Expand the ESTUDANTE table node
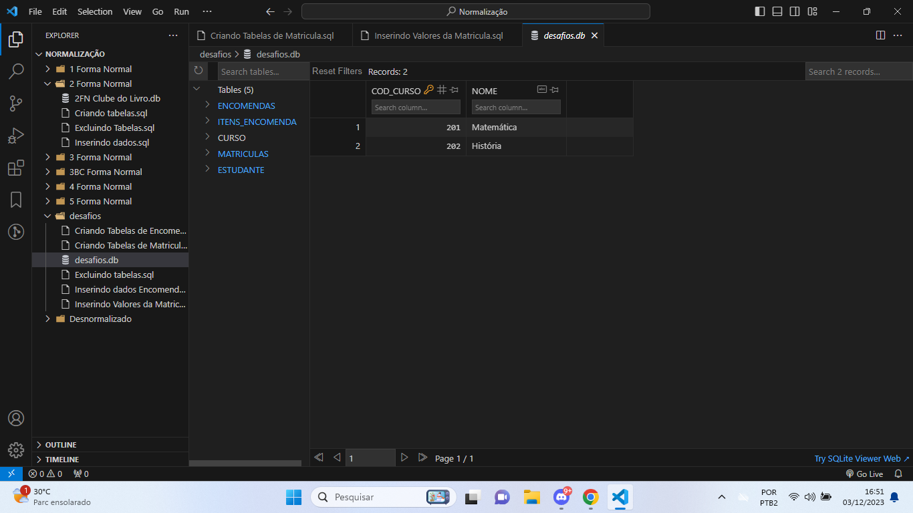The image size is (913, 513). [x=208, y=169]
